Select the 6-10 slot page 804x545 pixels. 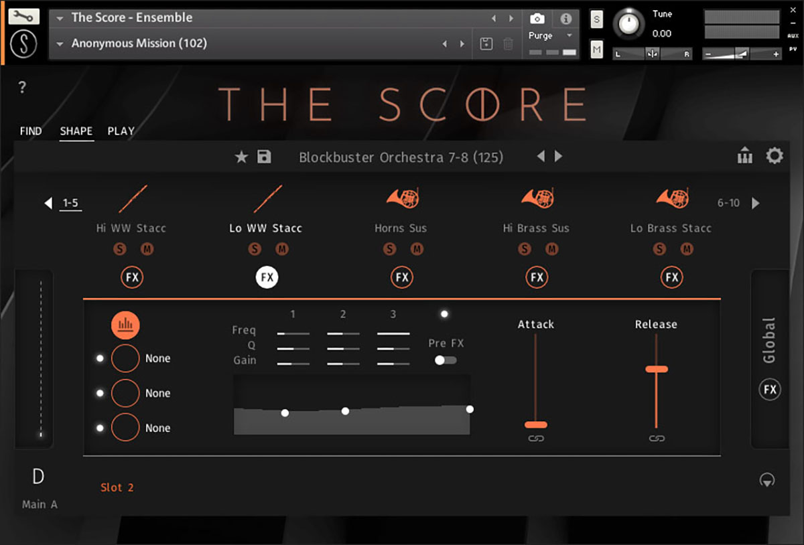[x=728, y=203]
